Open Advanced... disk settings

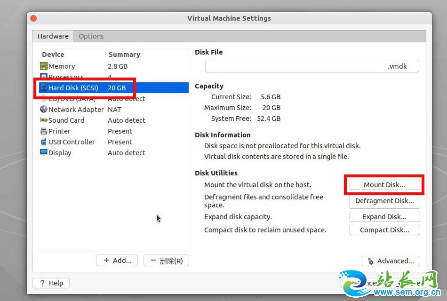coord(390,261)
